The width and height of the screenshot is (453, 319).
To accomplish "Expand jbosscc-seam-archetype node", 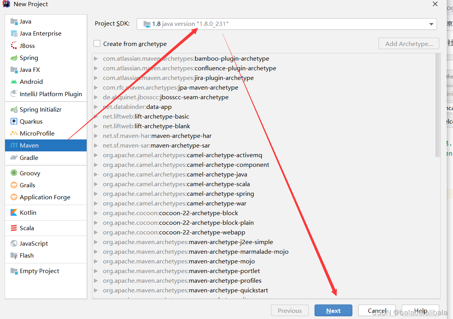I will pos(96,97).
